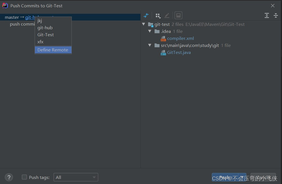282x184 pixels.
Task: Click the git-test root folder icon
Action: (151, 25)
